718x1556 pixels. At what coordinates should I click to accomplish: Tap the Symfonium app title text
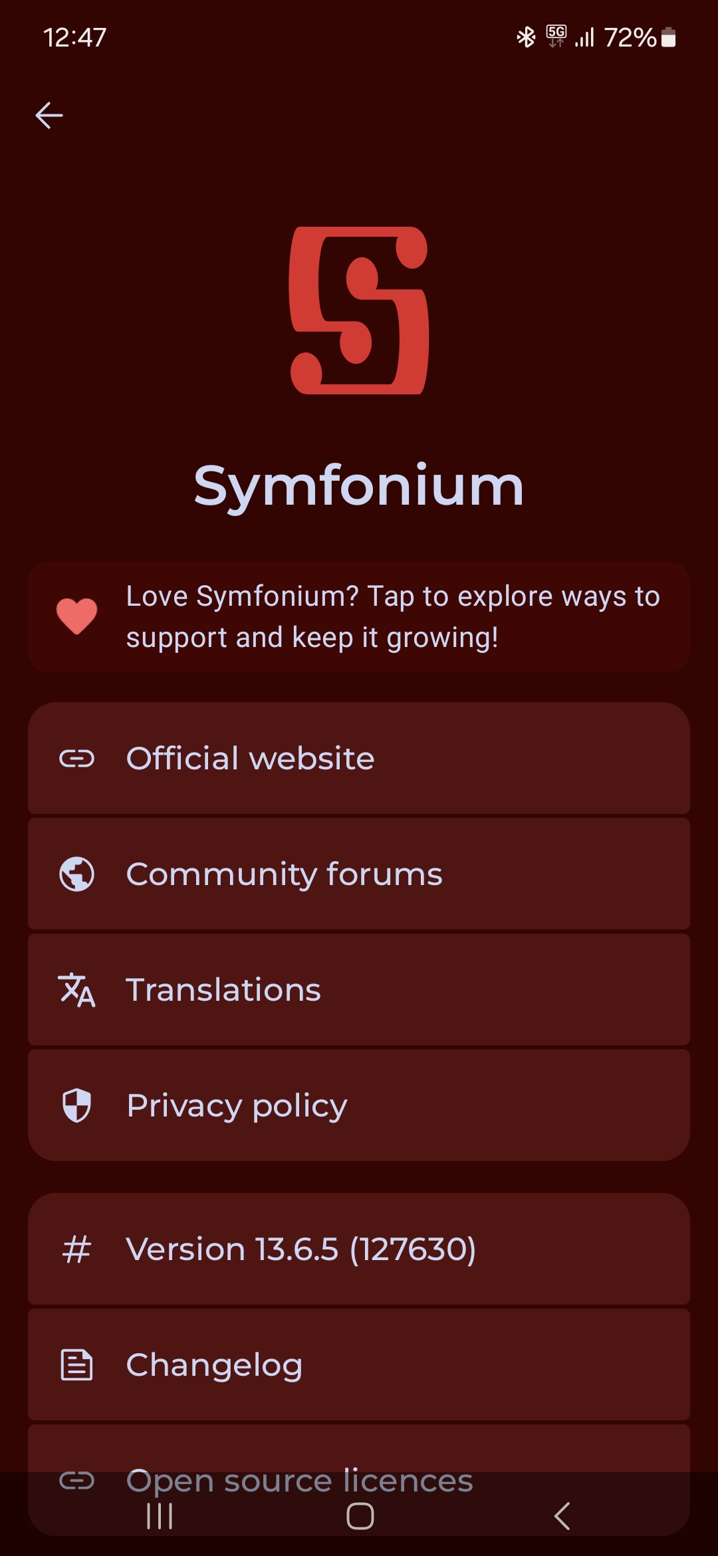359,486
